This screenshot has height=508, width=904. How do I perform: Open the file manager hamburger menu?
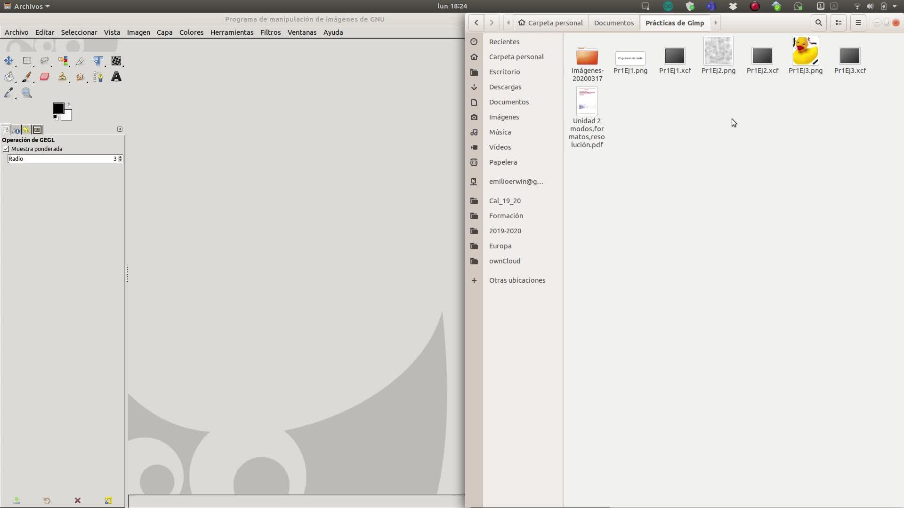pos(858,23)
